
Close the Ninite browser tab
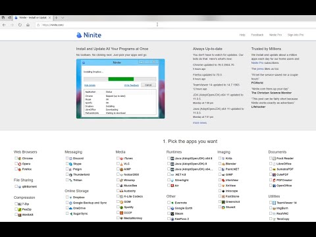50,18
